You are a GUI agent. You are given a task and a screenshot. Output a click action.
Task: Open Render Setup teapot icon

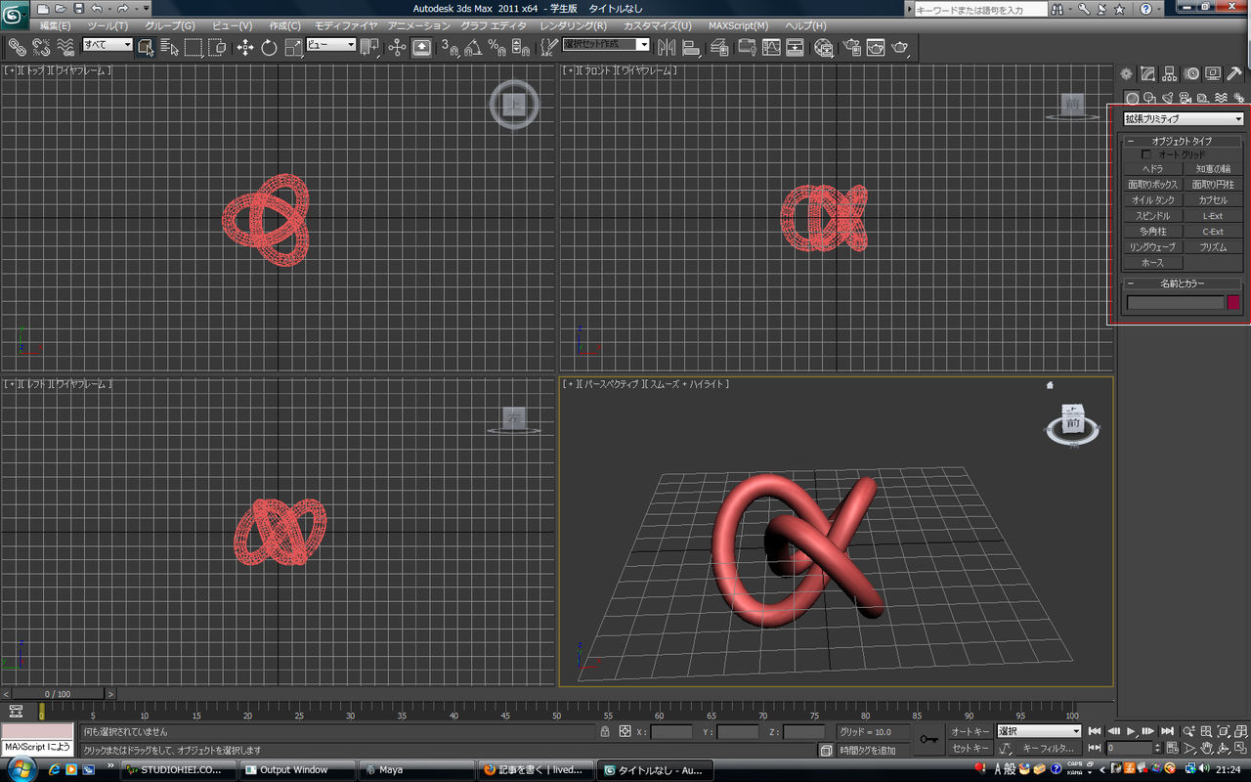[x=852, y=47]
